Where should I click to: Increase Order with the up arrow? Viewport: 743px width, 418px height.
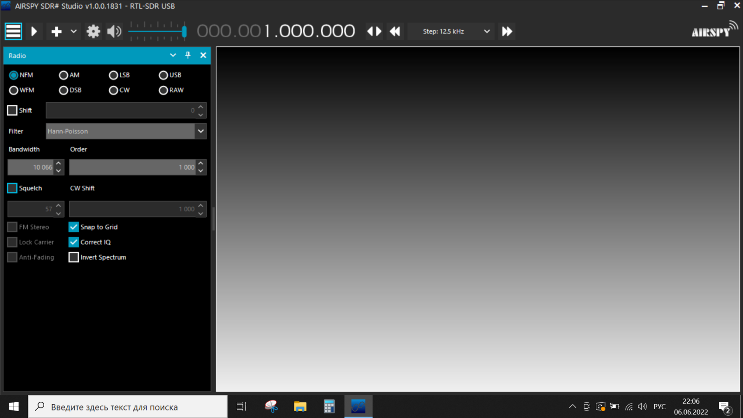click(201, 163)
